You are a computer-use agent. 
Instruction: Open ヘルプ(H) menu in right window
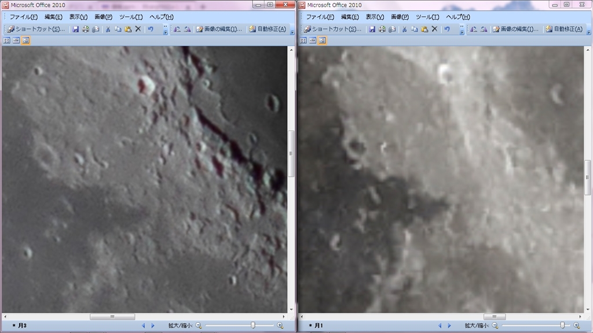click(457, 17)
